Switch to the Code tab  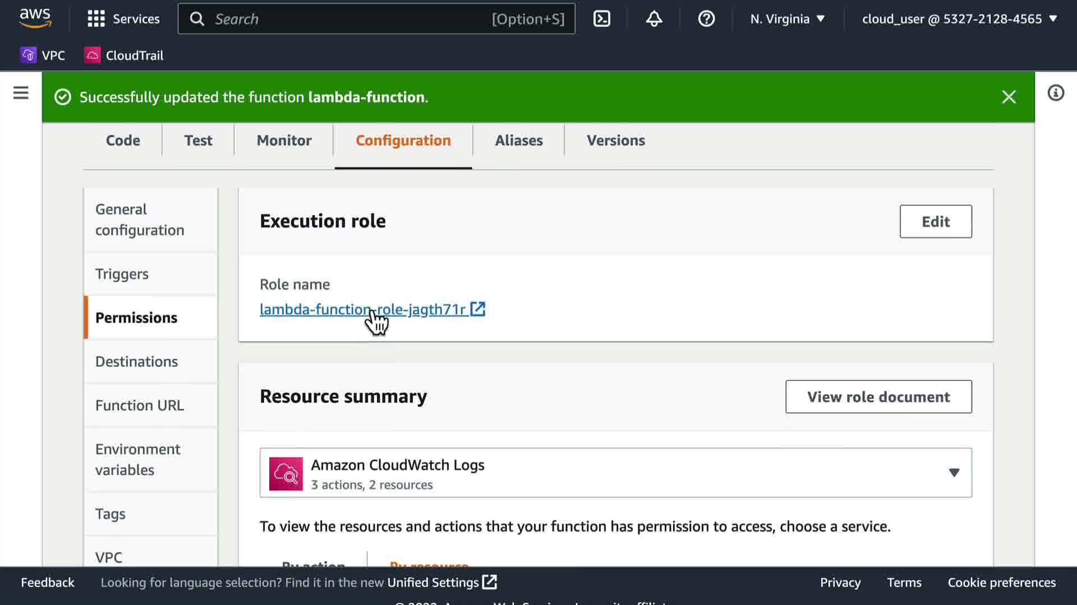(x=123, y=141)
